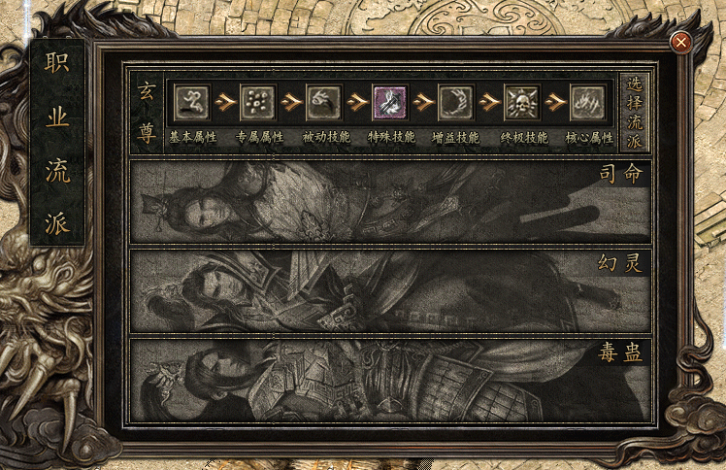Select the 增益技能 ring icon

pos(456,102)
